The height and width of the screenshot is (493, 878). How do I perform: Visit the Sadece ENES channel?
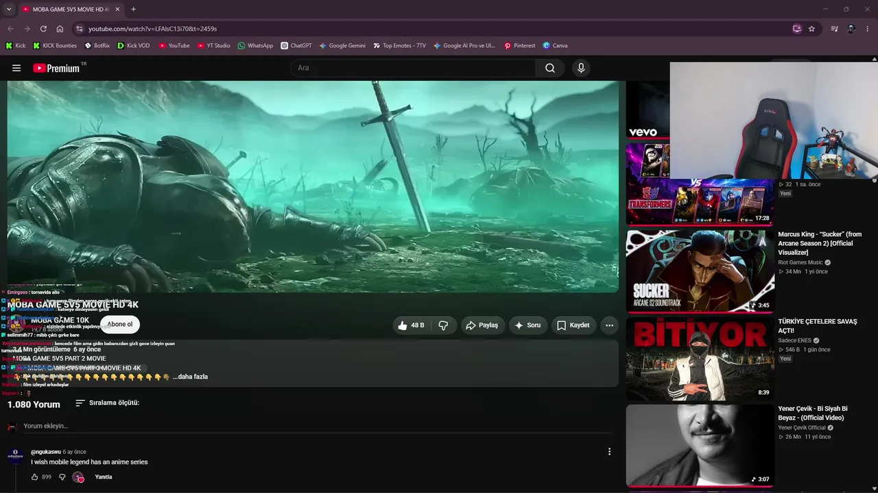(795, 340)
